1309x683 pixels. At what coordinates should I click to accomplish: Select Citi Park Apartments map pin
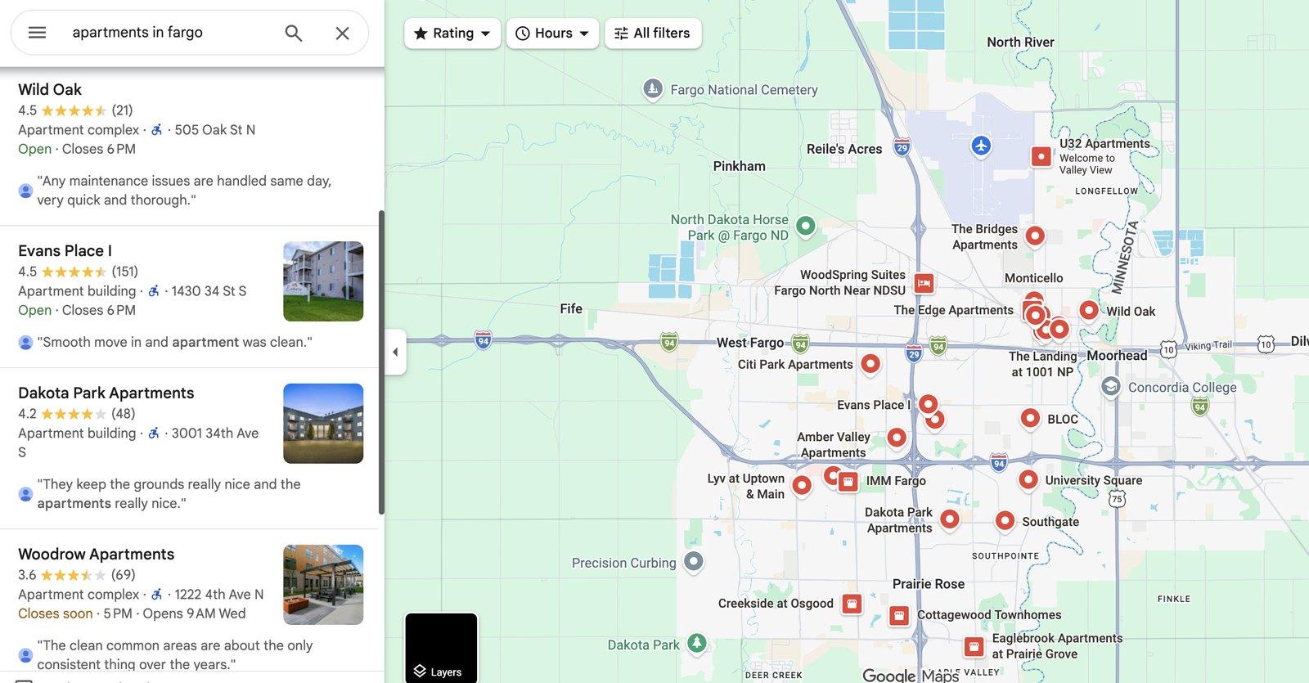870,363
